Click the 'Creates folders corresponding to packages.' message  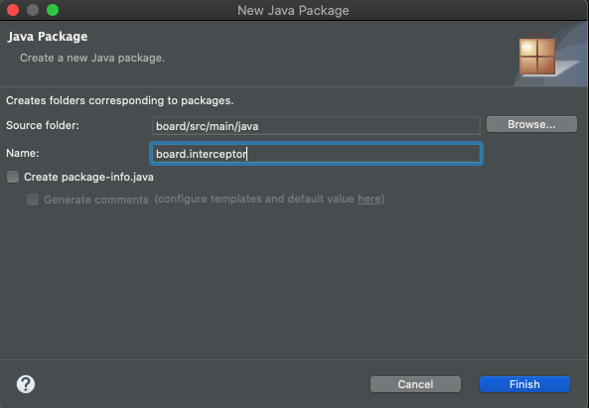(x=120, y=100)
